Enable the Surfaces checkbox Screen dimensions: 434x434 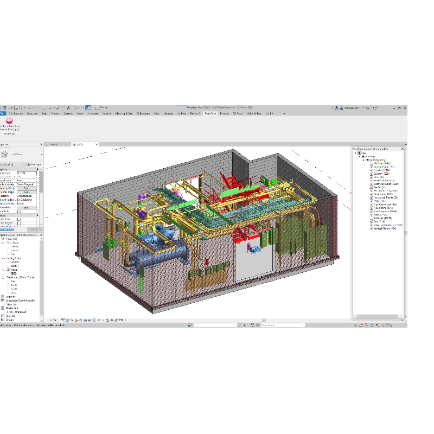point(372,218)
